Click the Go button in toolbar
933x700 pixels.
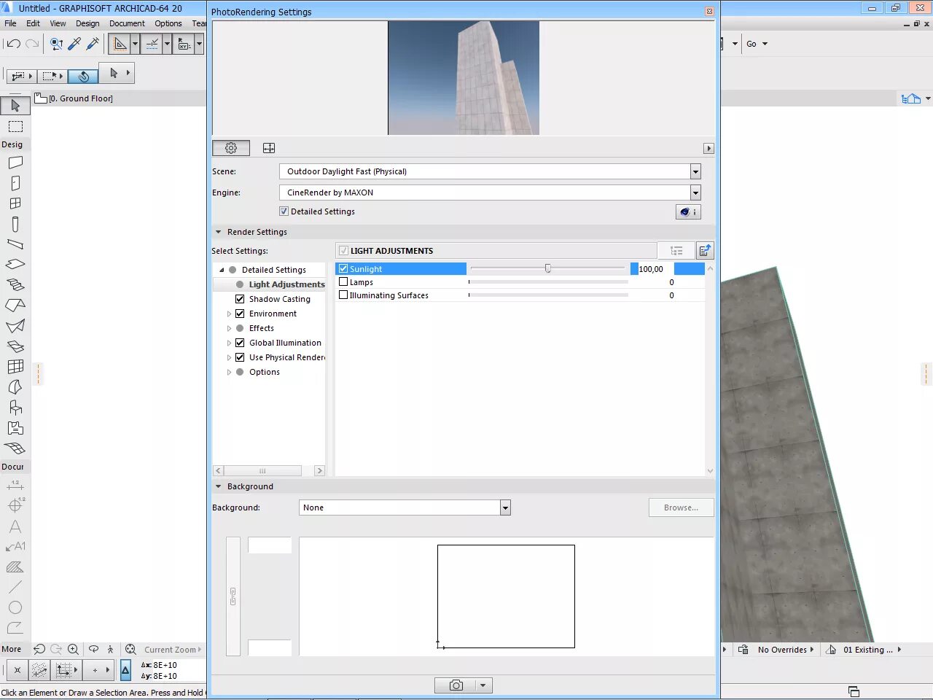[x=757, y=44]
